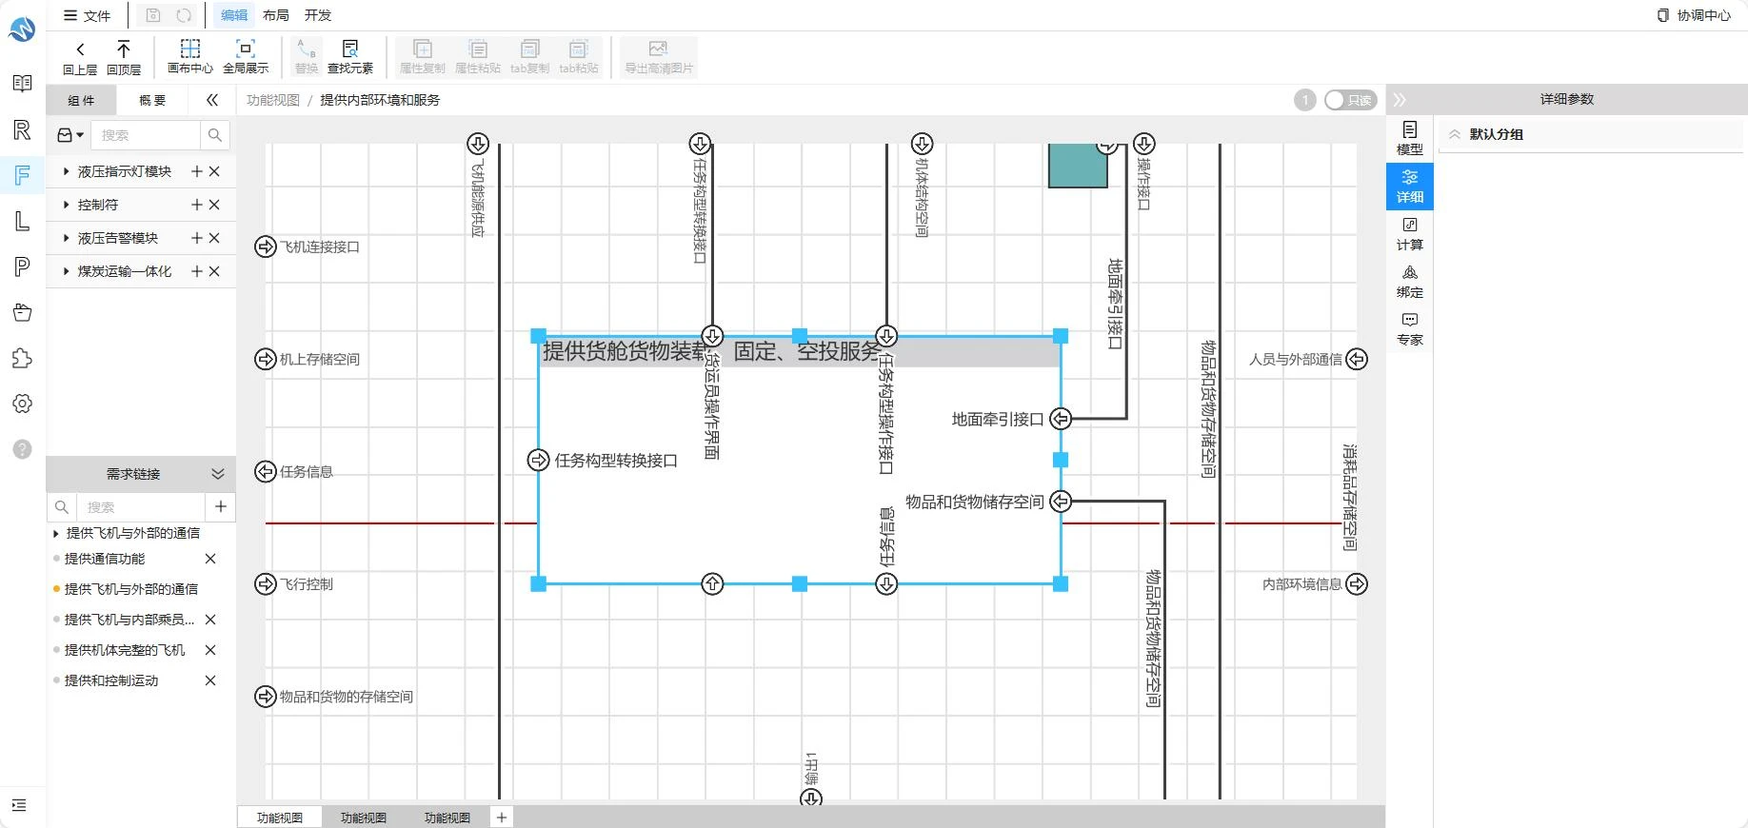Screen dimensions: 1748x828
Task: Expand the 煤炭运输一体化 tree node
Action: 66,271
